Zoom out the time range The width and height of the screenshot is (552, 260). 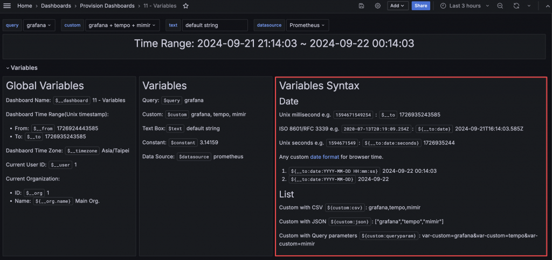[500, 5]
